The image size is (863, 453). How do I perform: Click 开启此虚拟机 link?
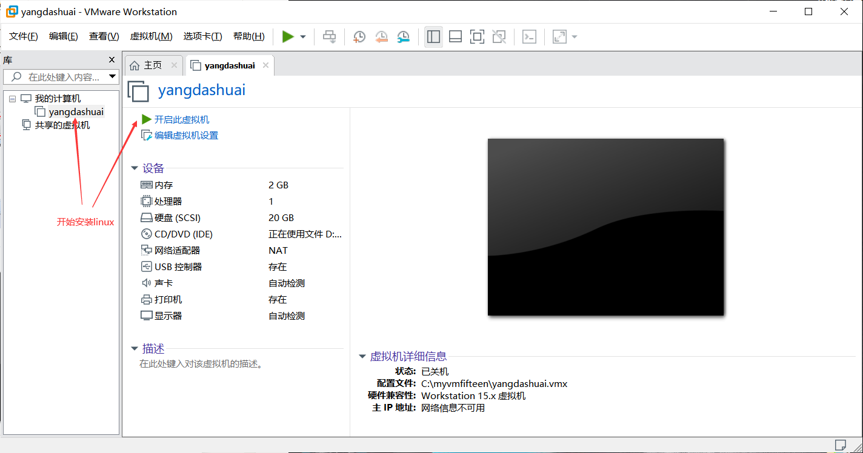182,119
